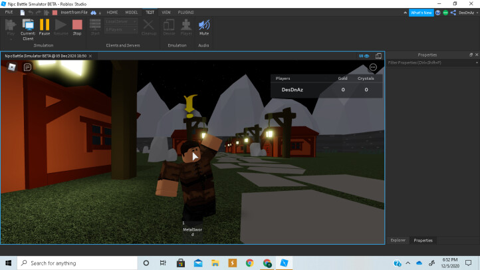Click the taskbar clock showing 6:52 PM
This screenshot has height=270, width=480.
[x=450, y=263]
